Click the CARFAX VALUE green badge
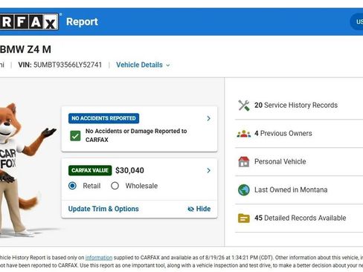 90,170
